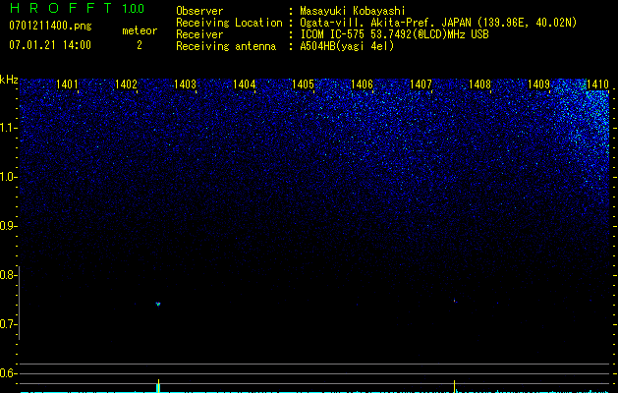Click the 1402 time axis marker

pos(126,84)
